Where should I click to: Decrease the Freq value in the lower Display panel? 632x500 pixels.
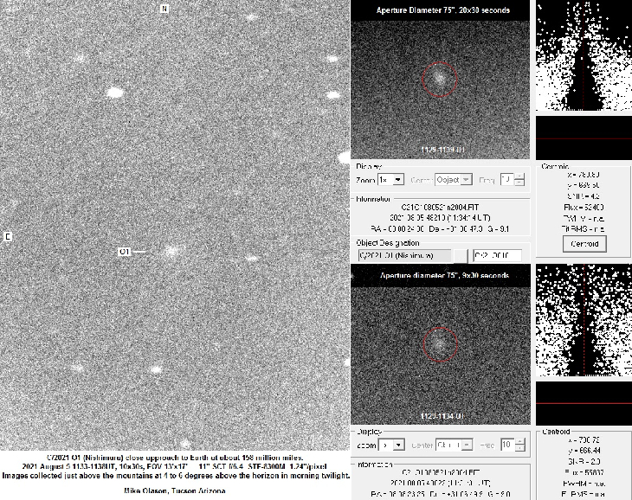(519, 448)
